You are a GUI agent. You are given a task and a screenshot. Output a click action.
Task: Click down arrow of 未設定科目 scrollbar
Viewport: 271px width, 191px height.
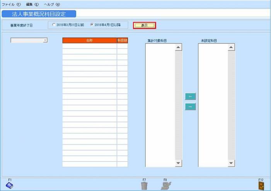(x=231, y=163)
